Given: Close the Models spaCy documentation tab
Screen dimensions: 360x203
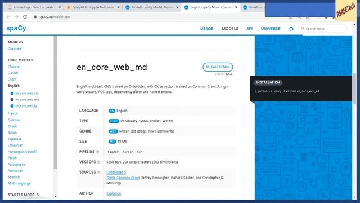Looking at the screenshot, I should click(177, 7).
